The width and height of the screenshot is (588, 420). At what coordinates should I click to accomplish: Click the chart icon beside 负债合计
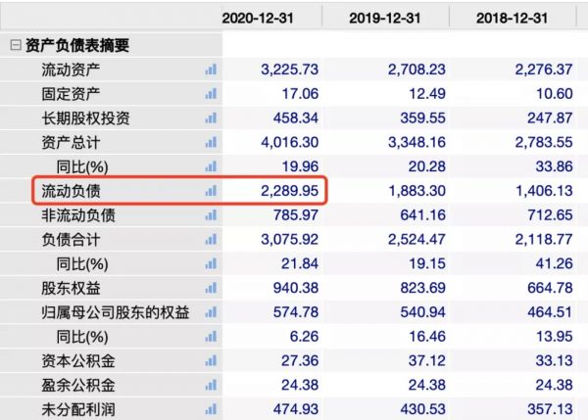coord(210,240)
